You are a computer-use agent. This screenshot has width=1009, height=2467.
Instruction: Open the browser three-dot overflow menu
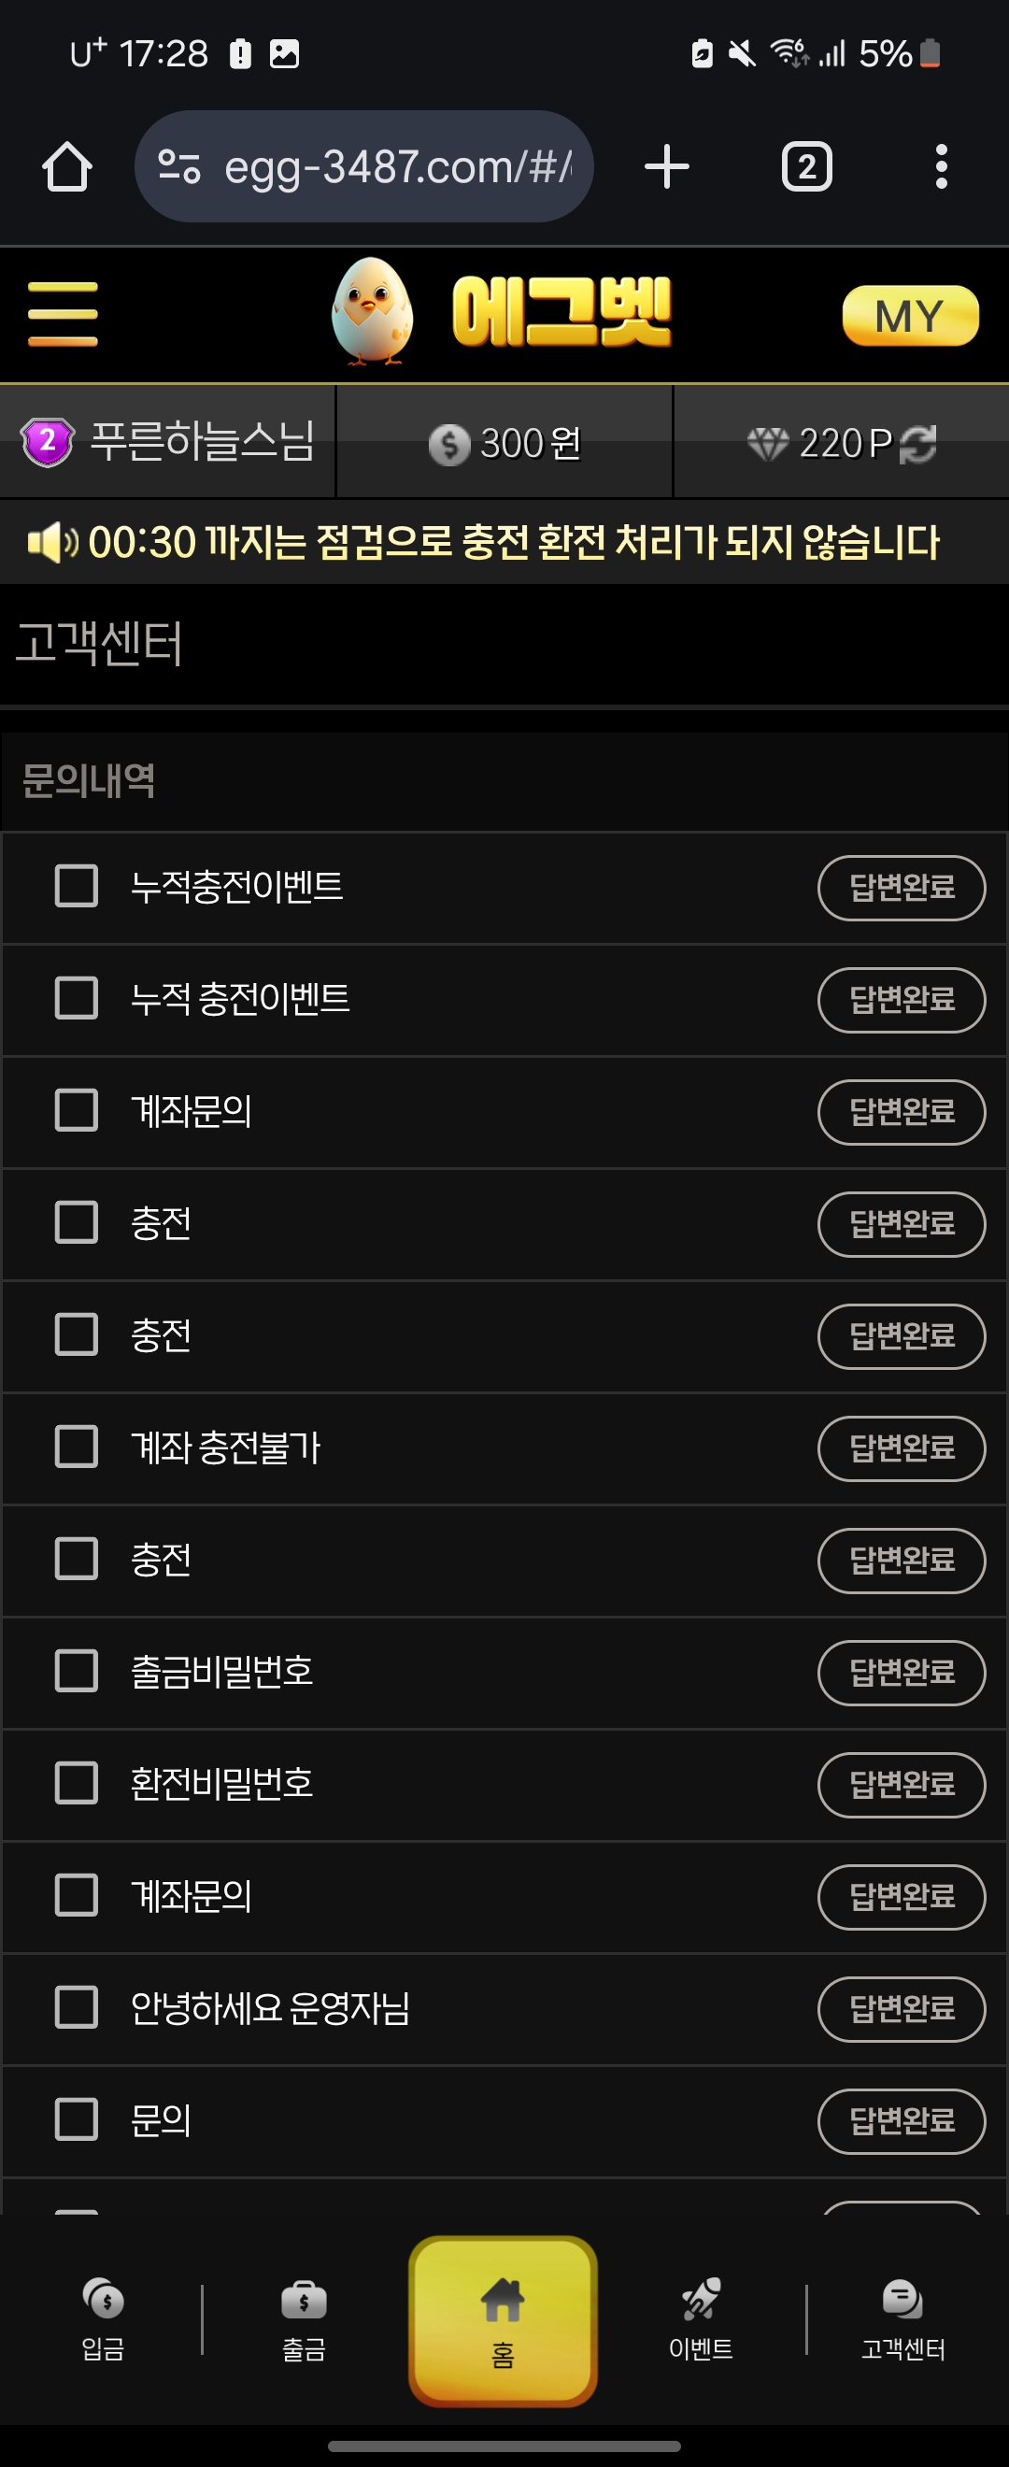click(x=941, y=166)
